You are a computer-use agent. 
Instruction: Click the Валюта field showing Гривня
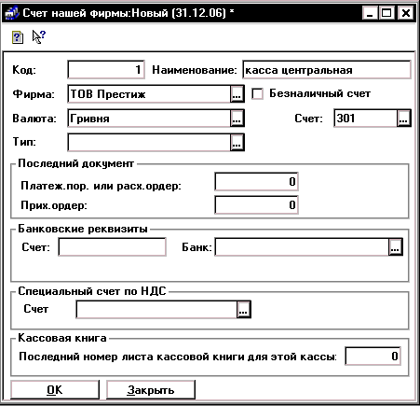149,119
